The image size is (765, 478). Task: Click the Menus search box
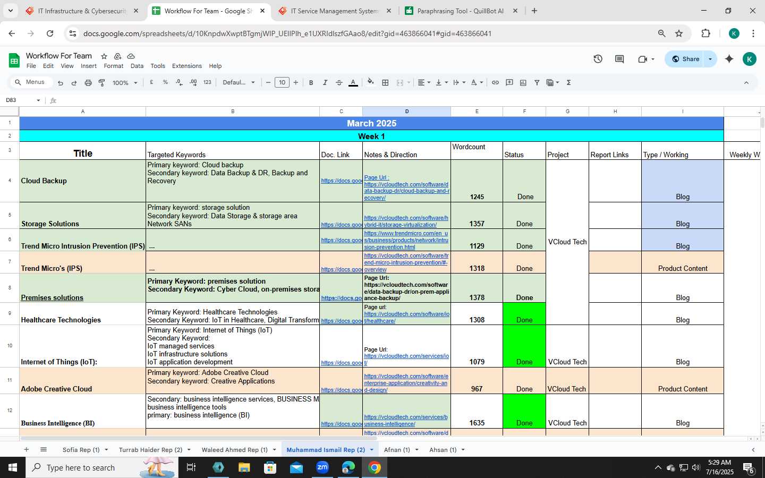32,82
